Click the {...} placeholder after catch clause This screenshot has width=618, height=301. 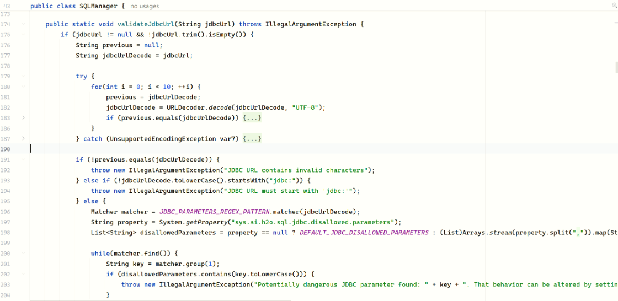(252, 139)
